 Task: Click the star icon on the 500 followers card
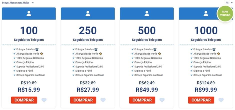[x=159, y=54]
